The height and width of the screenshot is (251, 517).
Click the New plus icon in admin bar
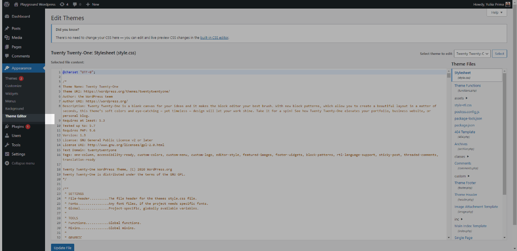tap(88, 4)
